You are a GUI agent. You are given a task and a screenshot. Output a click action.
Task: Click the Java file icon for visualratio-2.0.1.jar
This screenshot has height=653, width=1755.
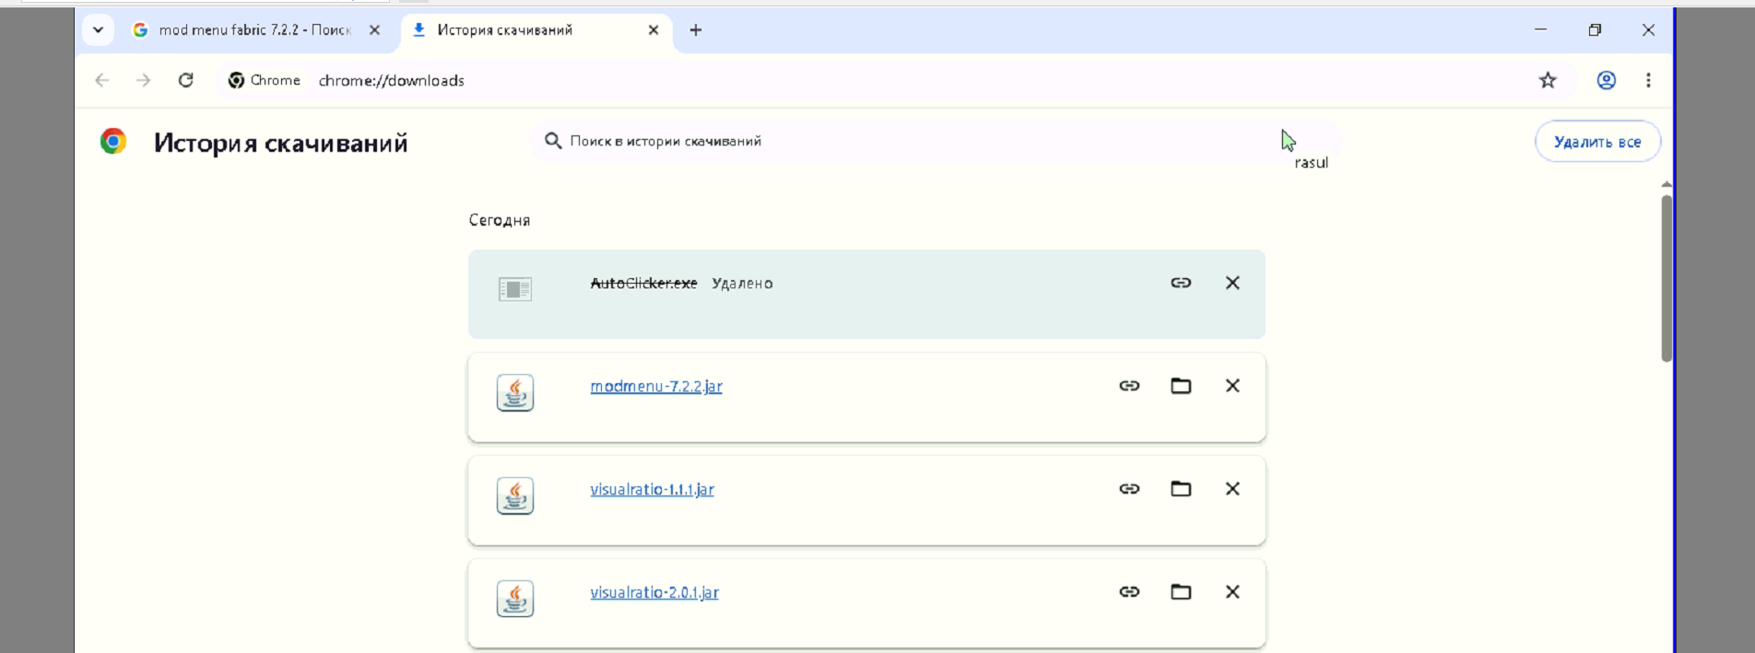[x=515, y=600]
